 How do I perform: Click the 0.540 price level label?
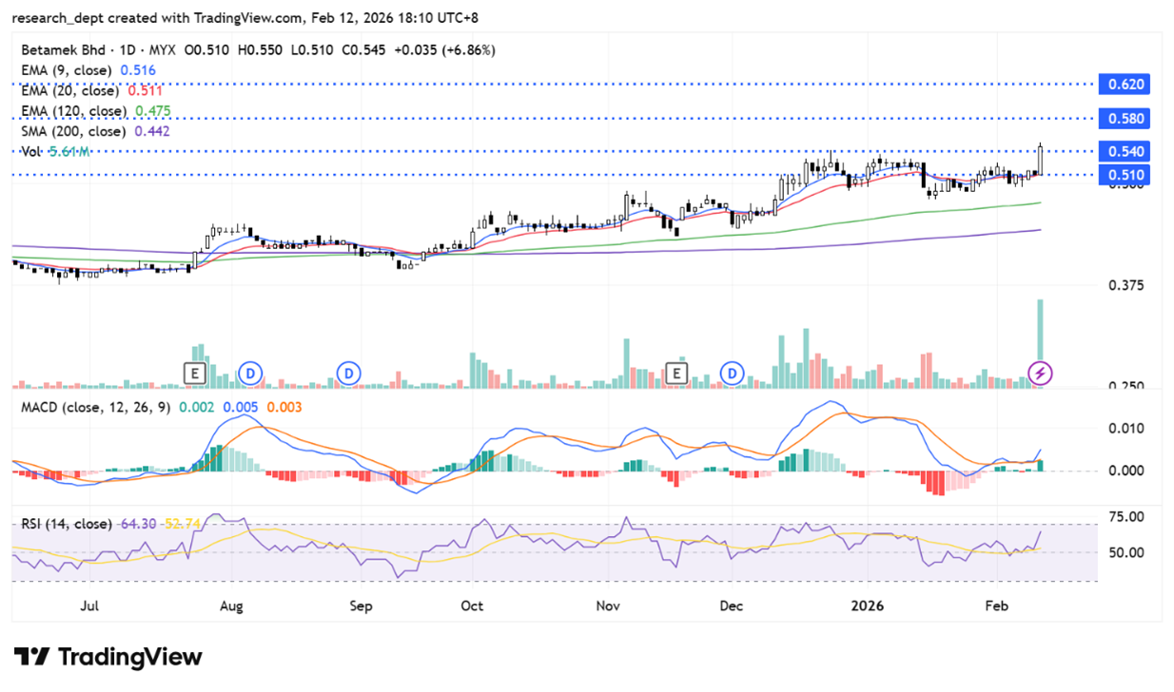click(1124, 152)
